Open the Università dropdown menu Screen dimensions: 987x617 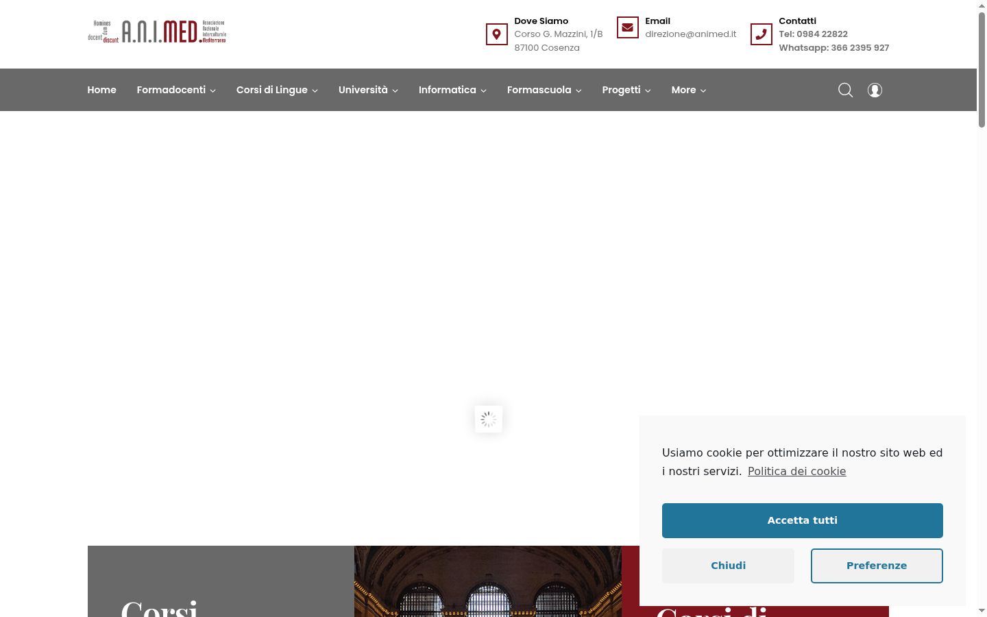(368, 90)
